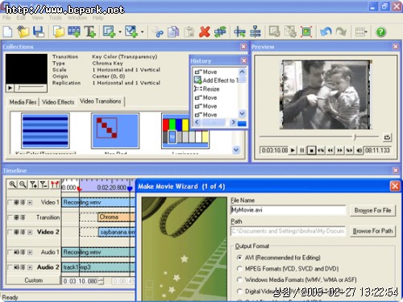Click the Preview seek slider handle
The height and width of the screenshot is (302, 403).
point(355,137)
